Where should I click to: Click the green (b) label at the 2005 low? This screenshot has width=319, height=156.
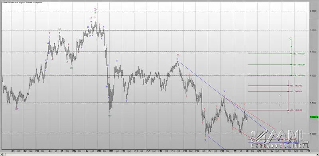[x=72, y=68]
